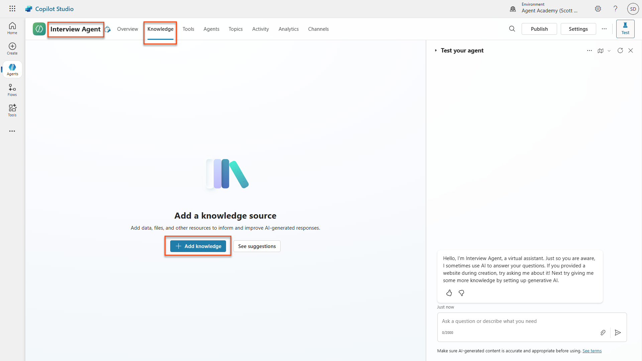Go to Home in the sidebar

[12, 28]
